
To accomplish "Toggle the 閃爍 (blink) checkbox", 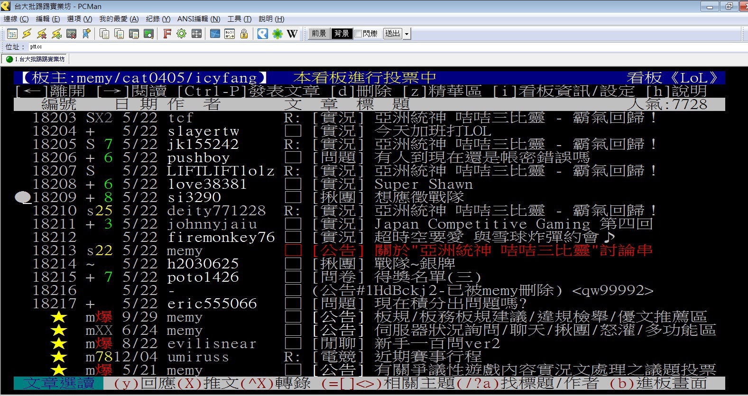I will pyautogui.click(x=359, y=34).
